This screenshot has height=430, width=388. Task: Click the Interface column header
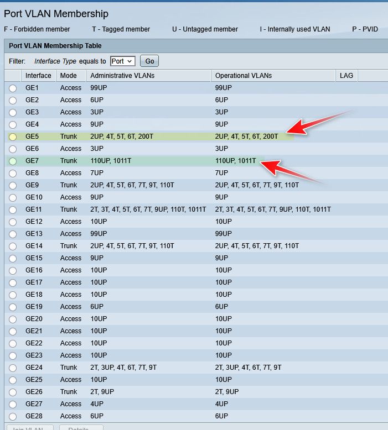[38, 76]
